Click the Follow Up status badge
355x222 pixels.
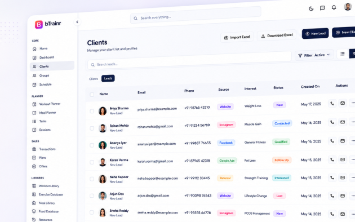pos(282,160)
